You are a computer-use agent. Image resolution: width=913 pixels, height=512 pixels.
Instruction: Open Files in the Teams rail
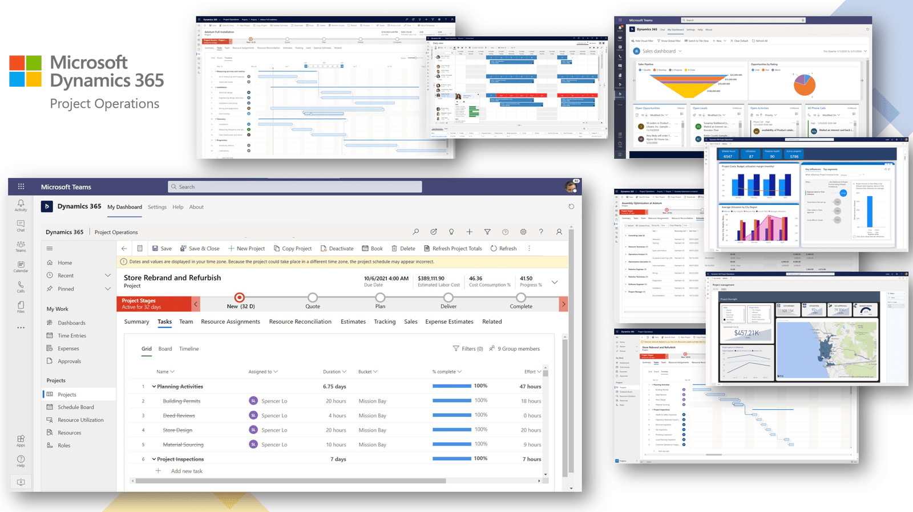point(21,307)
